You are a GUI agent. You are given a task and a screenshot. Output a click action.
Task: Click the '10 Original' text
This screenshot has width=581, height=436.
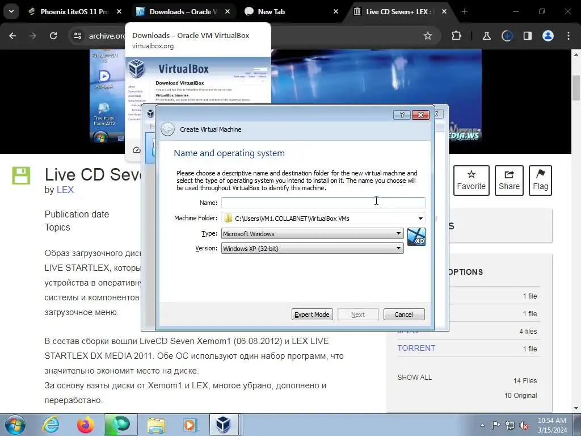(520, 396)
